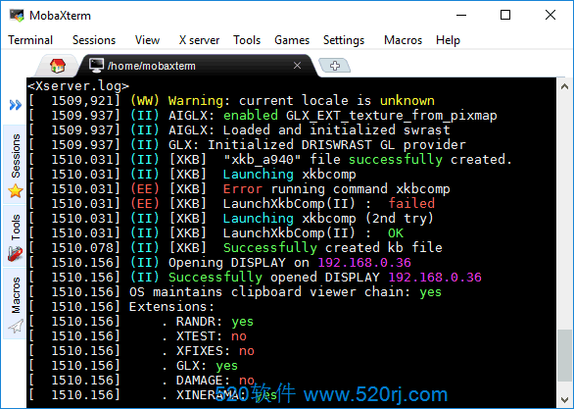Click terminal scrollbar up arrow
Screen dimensions: 574x409
click(564, 86)
